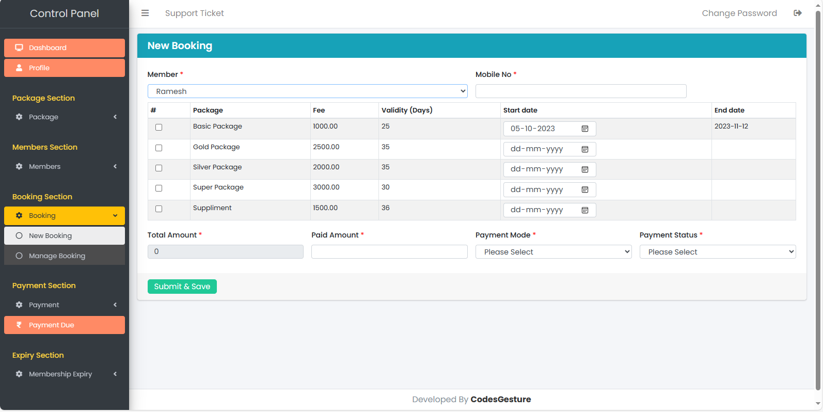
Task: Click Basic Package start date field 05-10-2023
Action: click(550, 129)
